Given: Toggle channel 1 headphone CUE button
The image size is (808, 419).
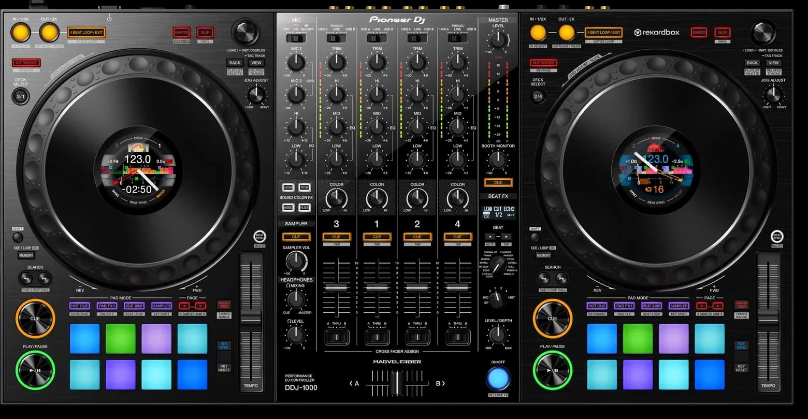Looking at the screenshot, I should (x=377, y=237).
